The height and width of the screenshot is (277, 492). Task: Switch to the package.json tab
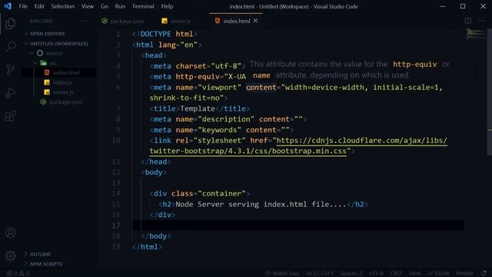point(123,21)
